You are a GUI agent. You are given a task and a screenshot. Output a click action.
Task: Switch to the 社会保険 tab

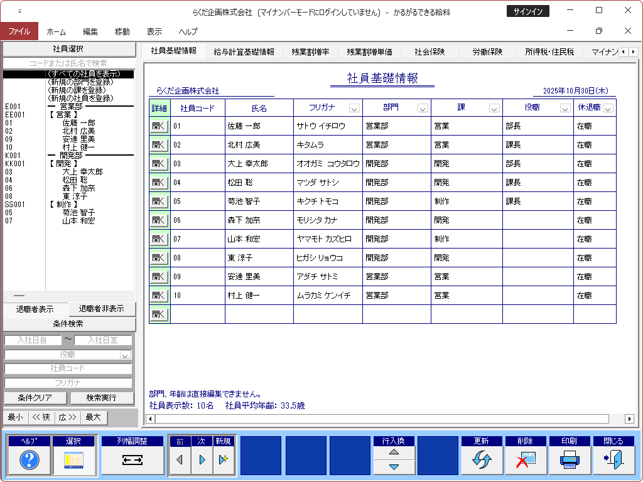pyautogui.click(x=430, y=52)
